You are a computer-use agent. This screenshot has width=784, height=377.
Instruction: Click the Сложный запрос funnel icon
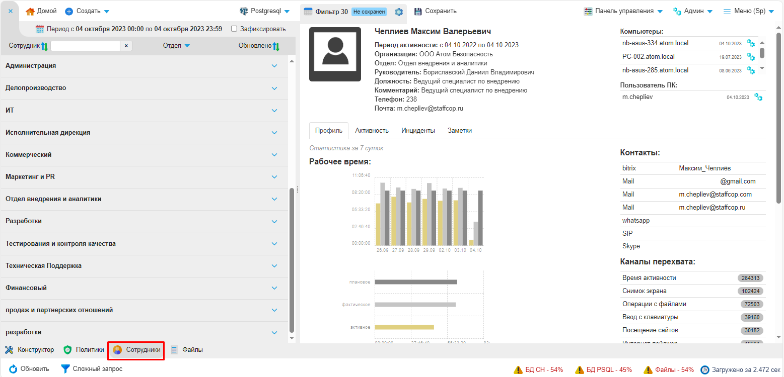(x=65, y=369)
